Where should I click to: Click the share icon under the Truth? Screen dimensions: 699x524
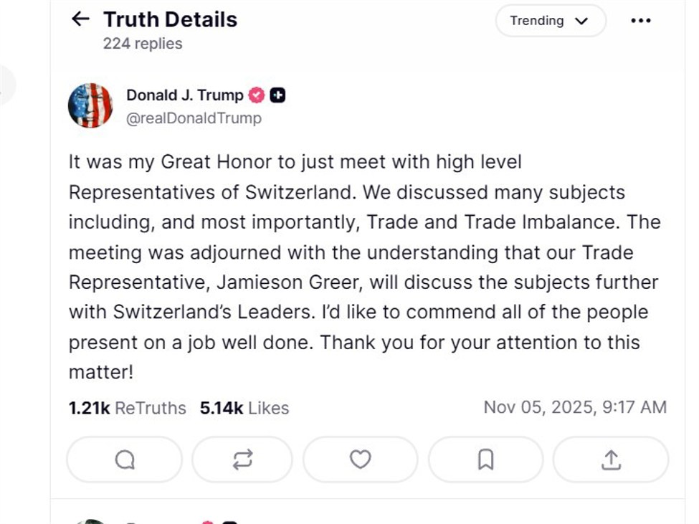point(609,459)
